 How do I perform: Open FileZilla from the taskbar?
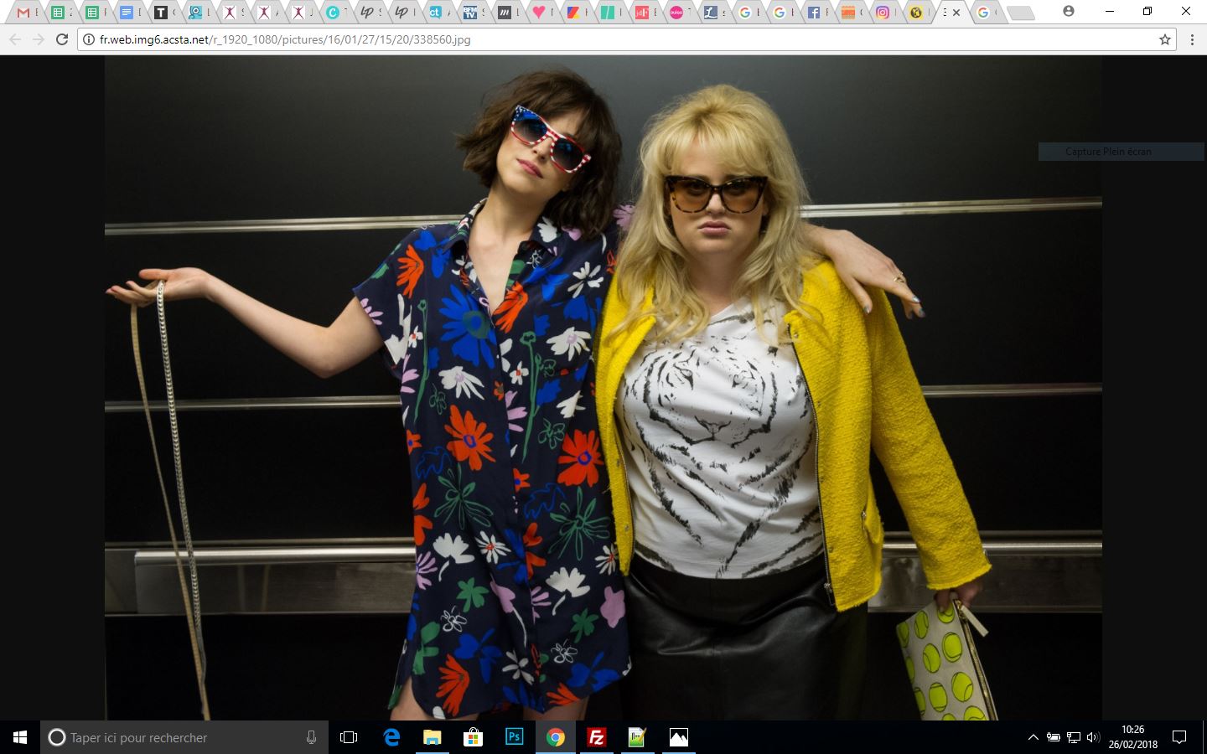(596, 737)
